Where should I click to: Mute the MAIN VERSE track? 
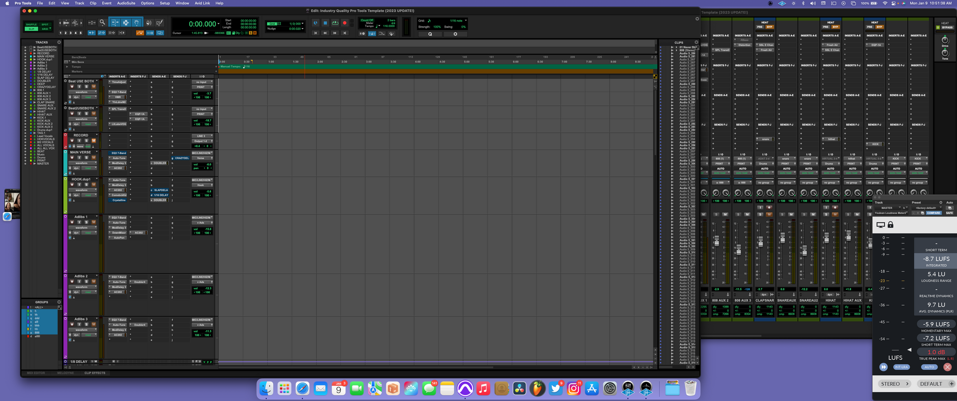(93, 158)
